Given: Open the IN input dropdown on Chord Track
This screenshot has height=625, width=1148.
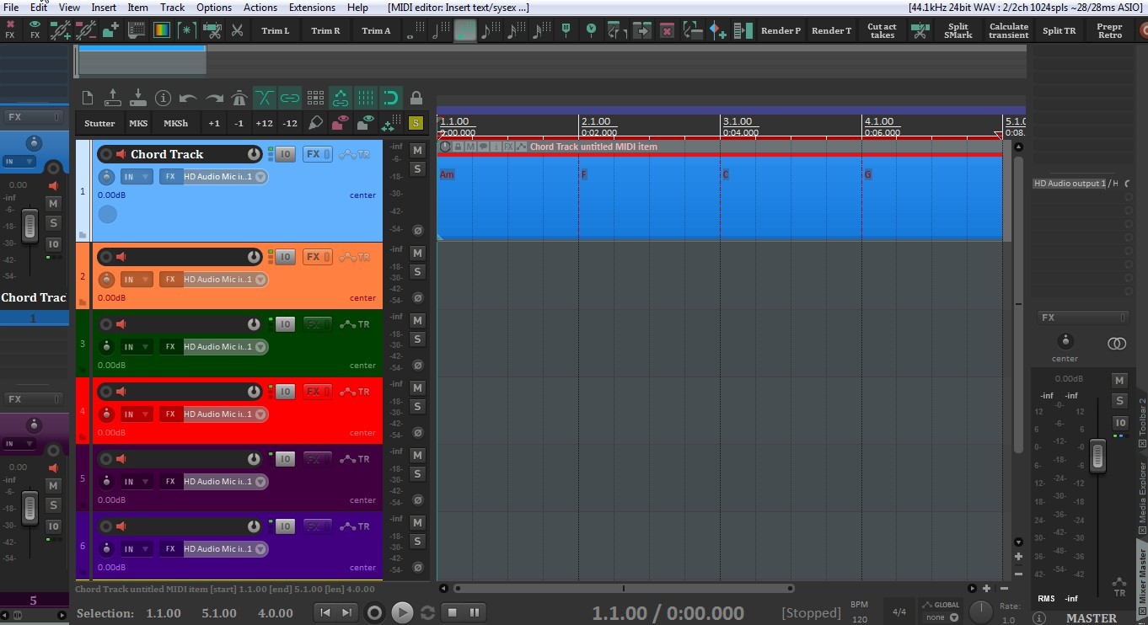Looking at the screenshot, I should click(137, 177).
